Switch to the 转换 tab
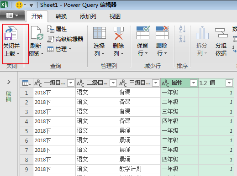Screen dimensions: 237x176 (x=61, y=16)
